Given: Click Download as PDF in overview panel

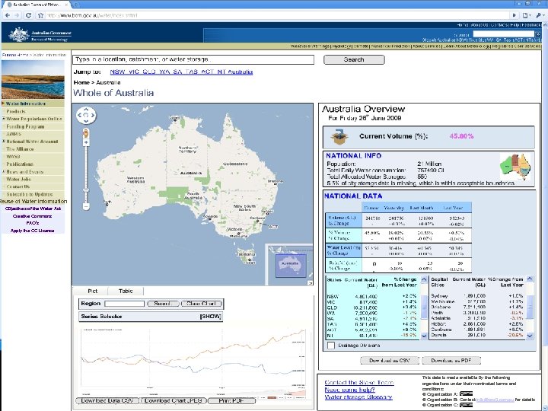Looking at the screenshot, I should [451, 360].
